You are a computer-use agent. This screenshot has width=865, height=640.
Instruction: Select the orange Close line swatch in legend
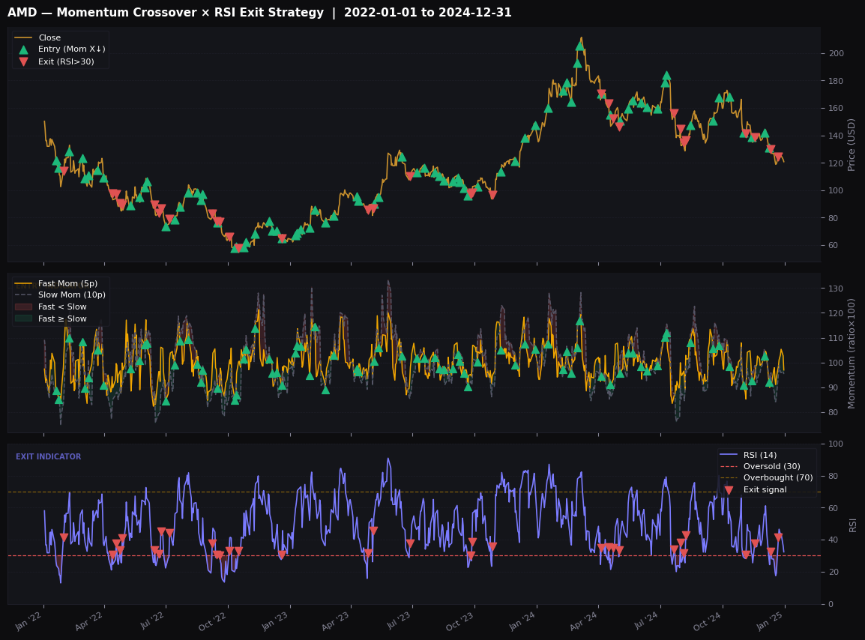tap(23, 37)
